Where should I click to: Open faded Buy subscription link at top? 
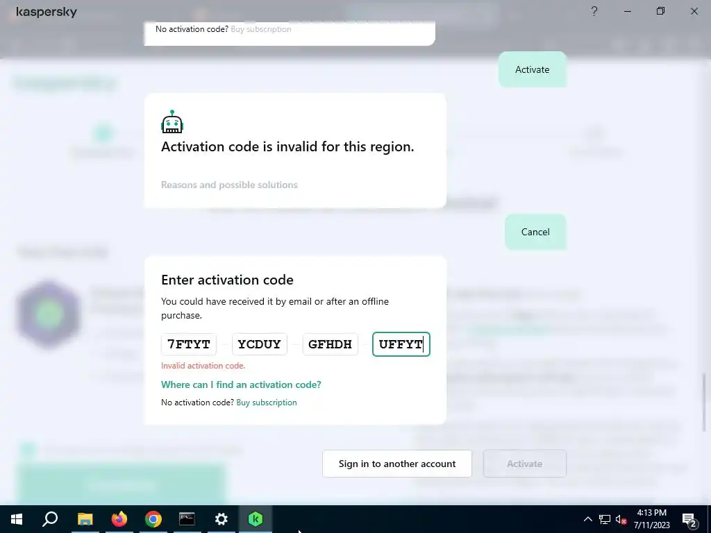261,29
